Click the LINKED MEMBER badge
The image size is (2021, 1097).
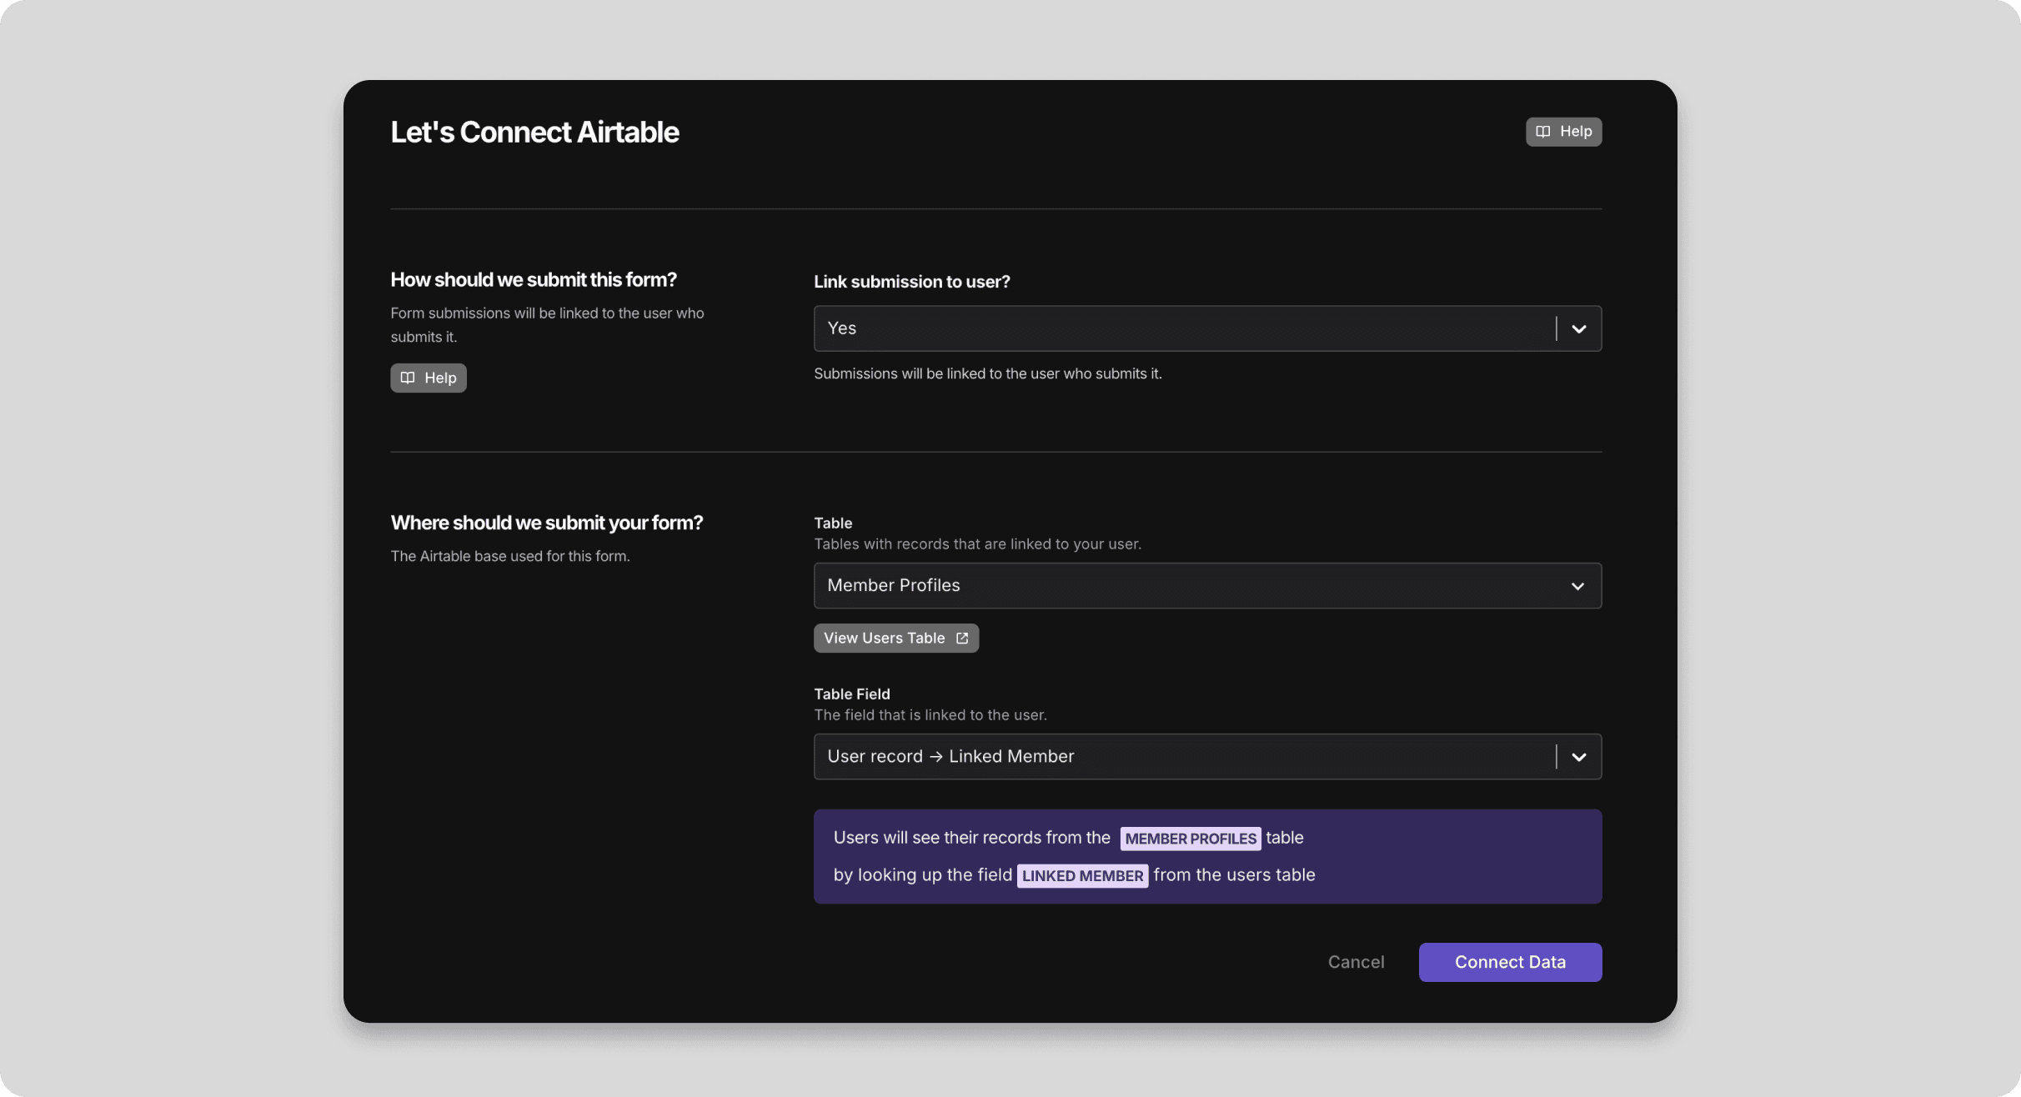[1082, 875]
